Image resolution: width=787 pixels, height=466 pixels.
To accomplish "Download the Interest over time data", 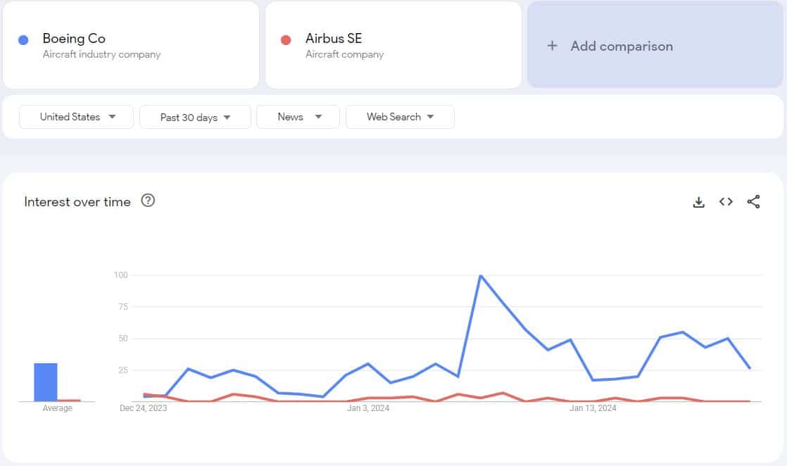I will 698,202.
